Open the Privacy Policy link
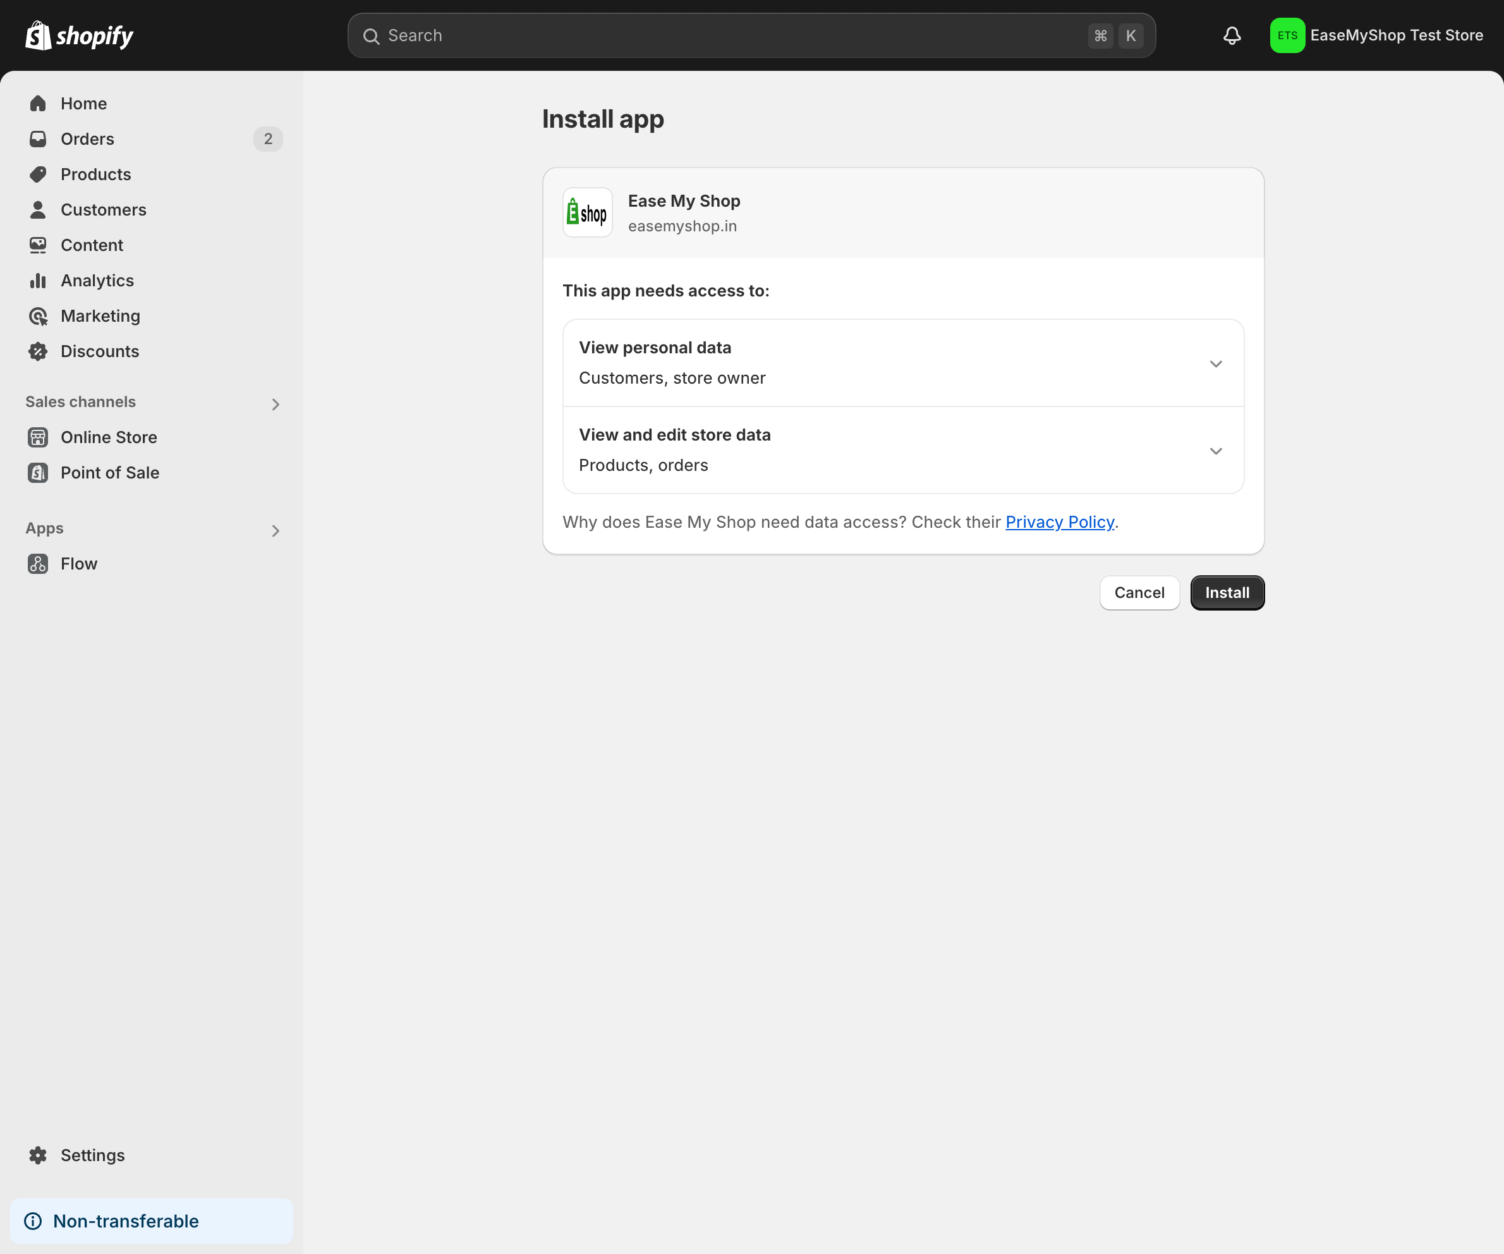1504x1254 pixels. [1060, 522]
